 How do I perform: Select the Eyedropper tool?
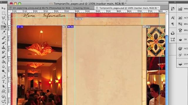tap(4, 32)
